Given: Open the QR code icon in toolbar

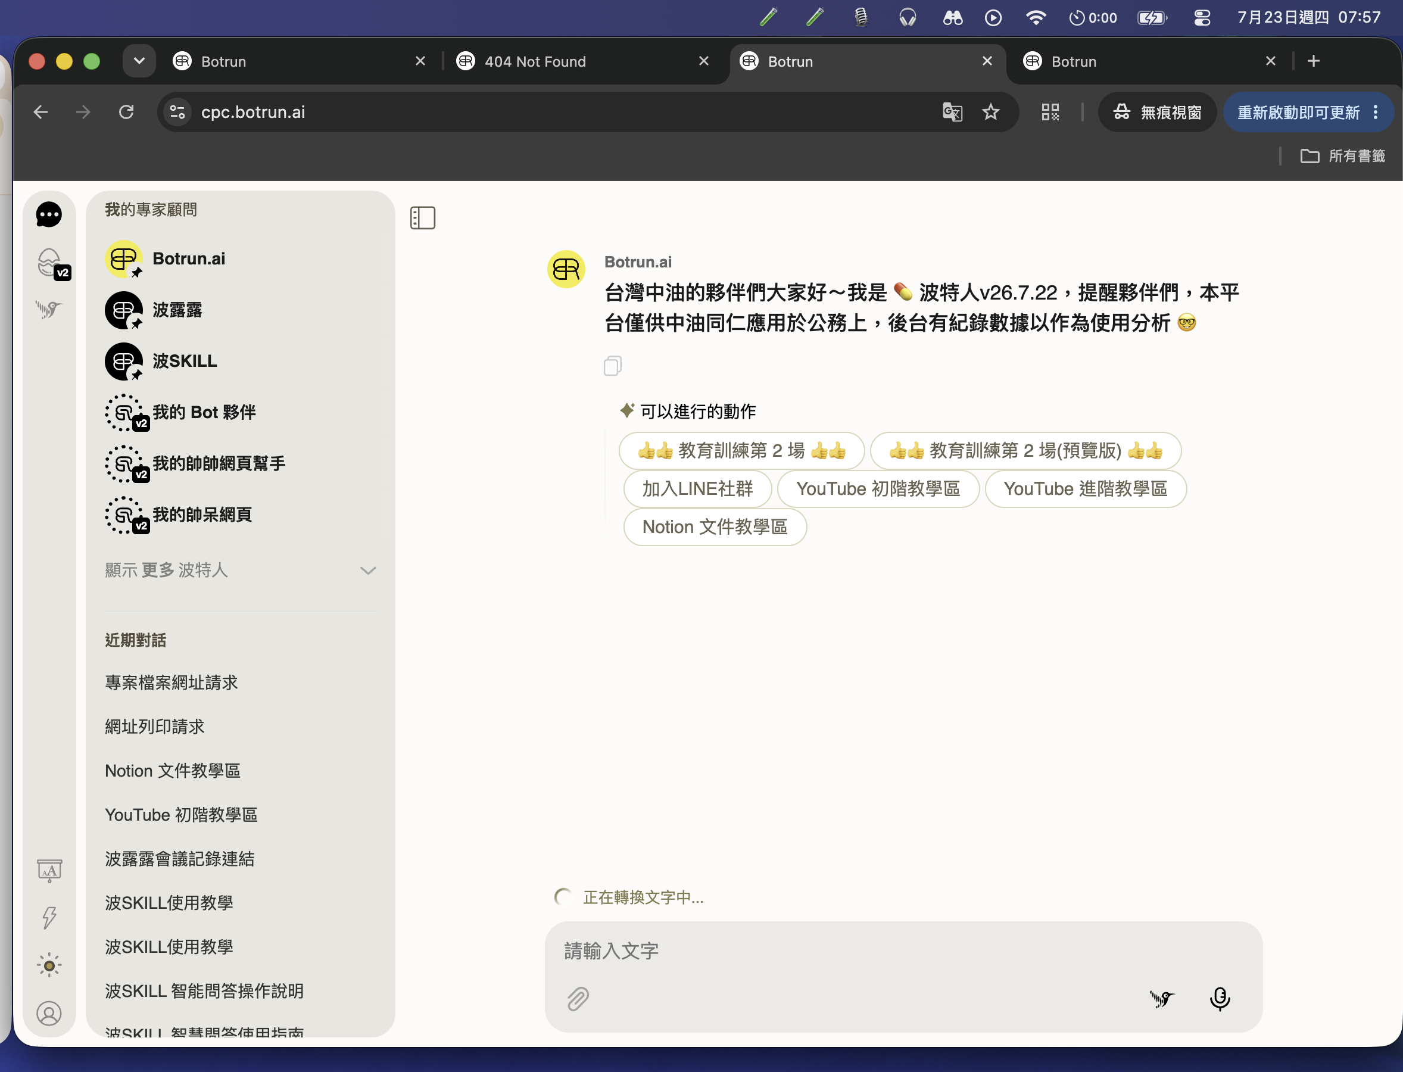Looking at the screenshot, I should coord(1050,113).
